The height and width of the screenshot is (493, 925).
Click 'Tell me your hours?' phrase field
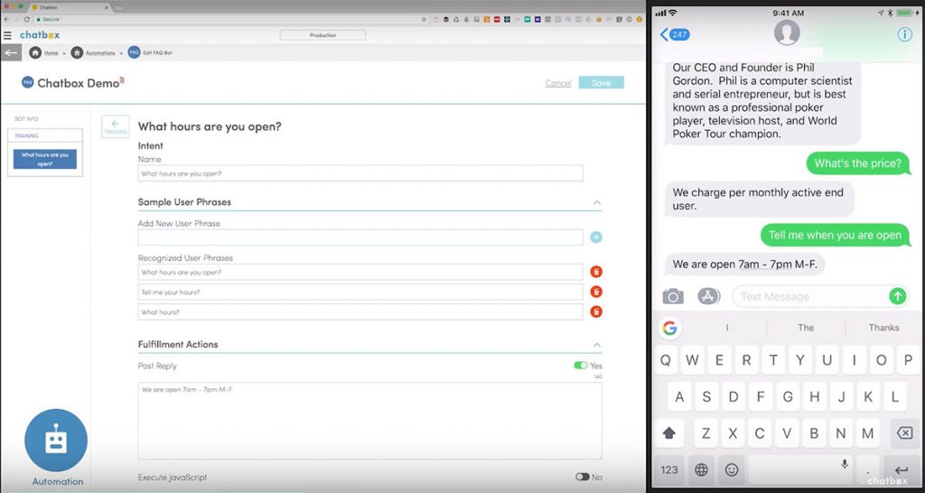(360, 292)
